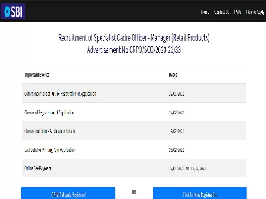
Task: Click LOGIN if already Registered button
Action: 68,193
